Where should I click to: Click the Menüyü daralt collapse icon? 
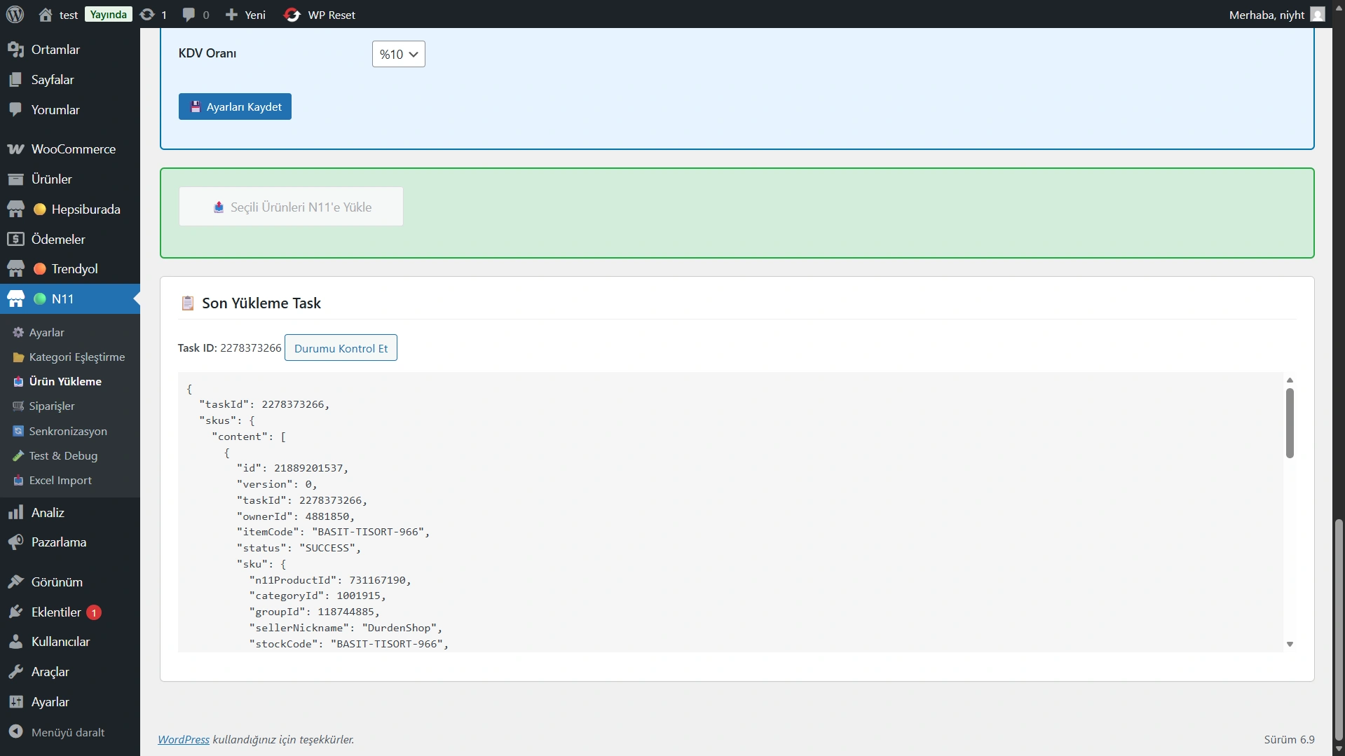click(x=15, y=732)
